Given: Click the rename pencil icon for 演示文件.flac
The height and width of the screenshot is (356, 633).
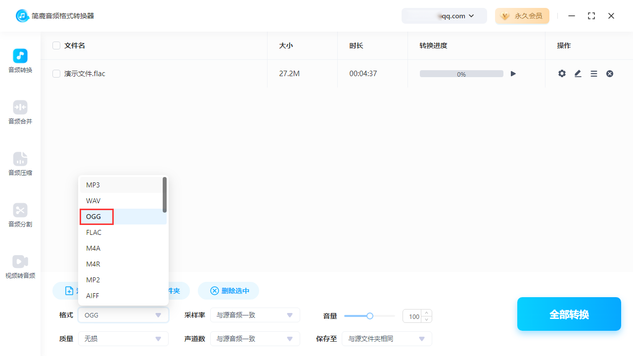Looking at the screenshot, I should point(578,73).
